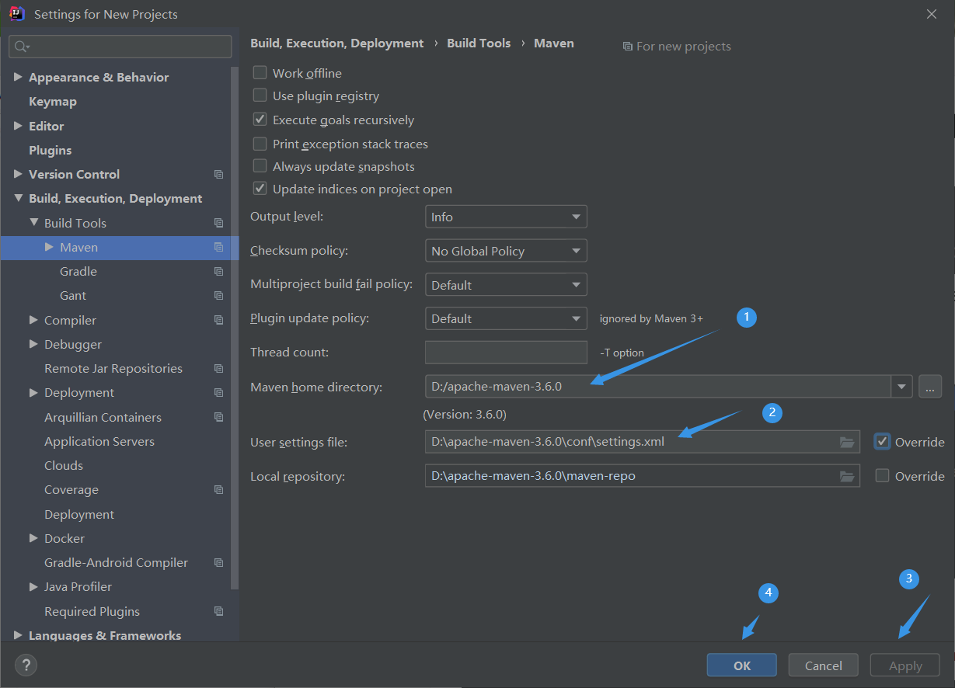The width and height of the screenshot is (955, 688).
Task: Select Plugins in the settings tree
Action: click(51, 150)
